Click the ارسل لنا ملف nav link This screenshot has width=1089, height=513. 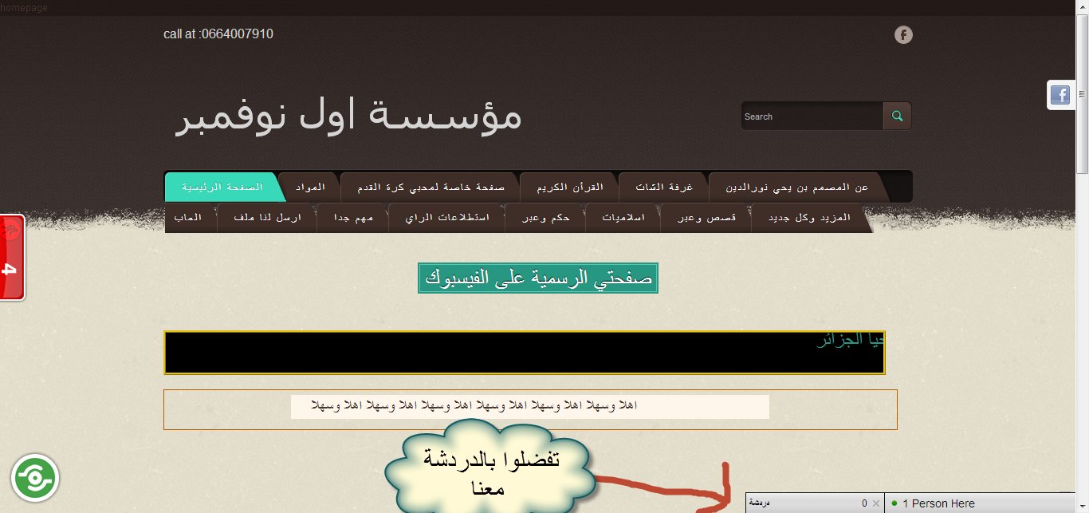(x=266, y=216)
